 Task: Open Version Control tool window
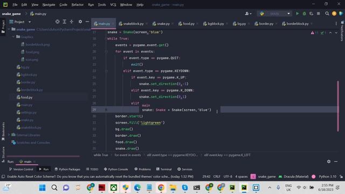(21, 169)
